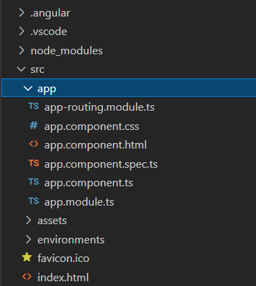
Task: Click the orange brackets icon of app.component.html
Action: 34,144
